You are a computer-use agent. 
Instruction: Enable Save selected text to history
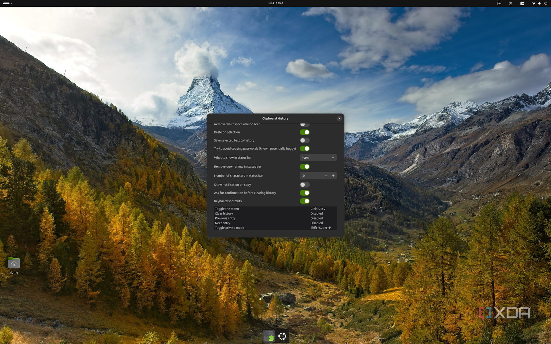pyautogui.click(x=305, y=140)
